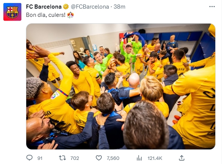The height and width of the screenshot is (164, 222).
Task: Open the three-dot more options menu
Action: [212, 7]
